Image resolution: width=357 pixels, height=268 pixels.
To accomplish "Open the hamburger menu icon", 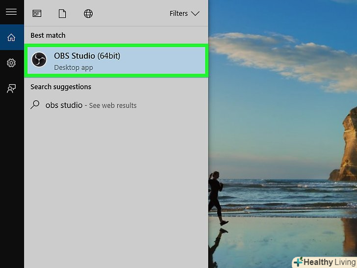I will pyautogui.click(x=11, y=12).
